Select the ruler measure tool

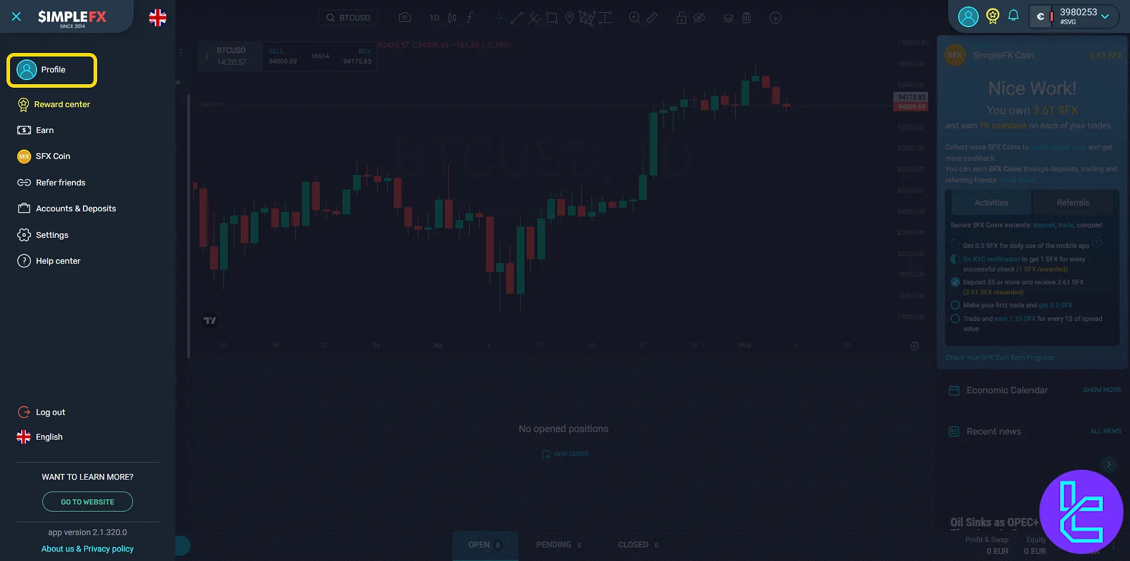[x=652, y=18]
